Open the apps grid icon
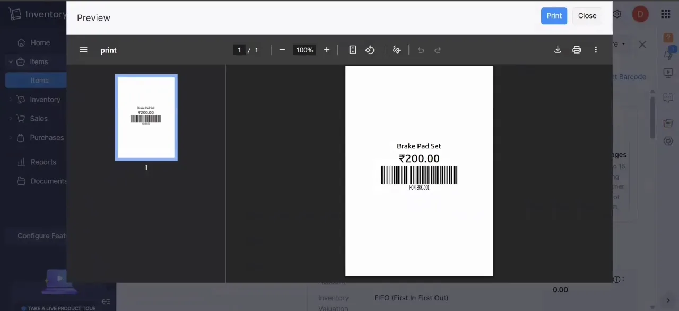Viewport: 679px width, 311px height. coord(666,14)
